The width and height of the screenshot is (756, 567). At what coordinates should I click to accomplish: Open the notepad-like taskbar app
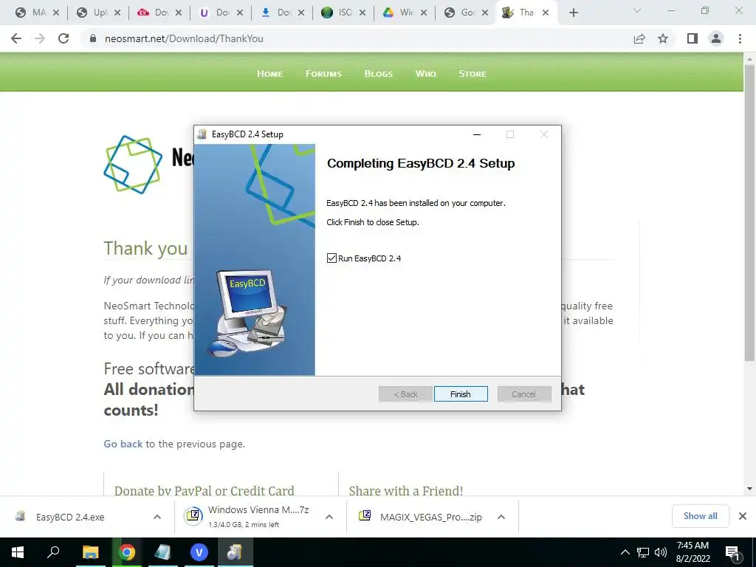click(x=162, y=552)
